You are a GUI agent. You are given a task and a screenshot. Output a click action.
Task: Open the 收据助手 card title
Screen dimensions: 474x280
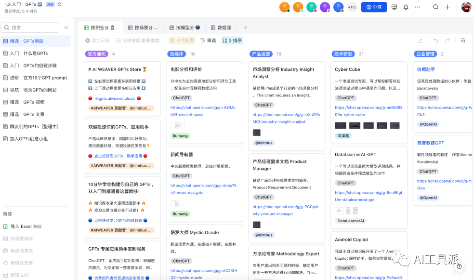click(x=426, y=69)
